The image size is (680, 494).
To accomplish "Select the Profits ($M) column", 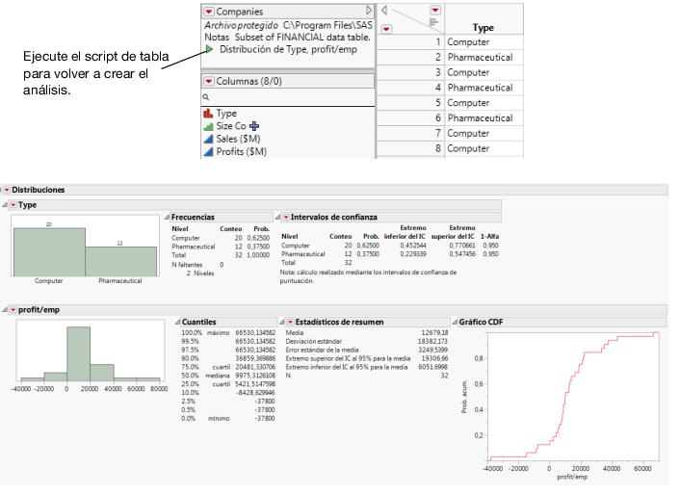I will [241, 151].
